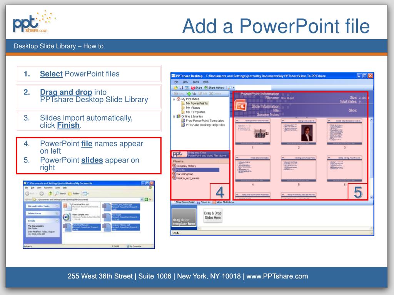Screen dimensions: 394x295
Task: Select slide thumbnail number 3
Action: pos(344,132)
